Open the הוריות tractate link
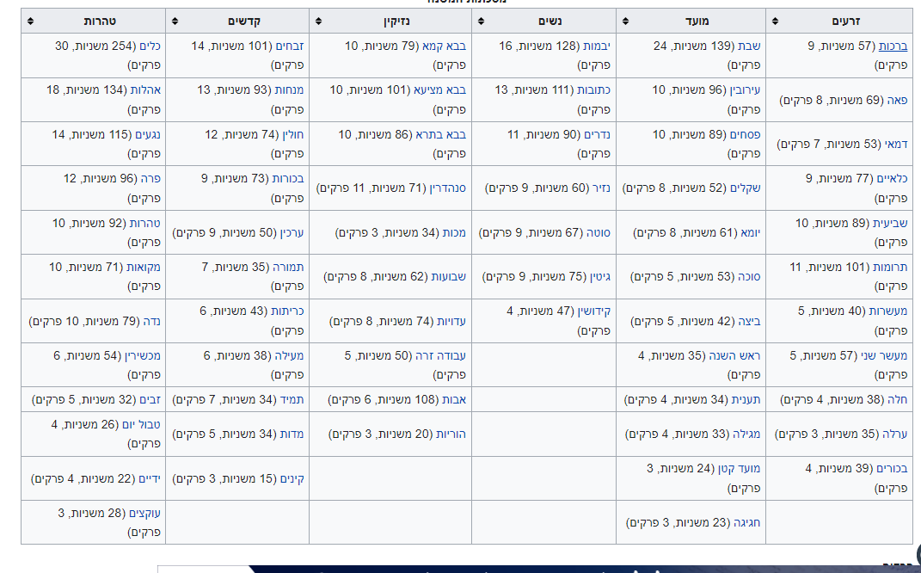Viewport: 921px width, 573px height. [451, 434]
